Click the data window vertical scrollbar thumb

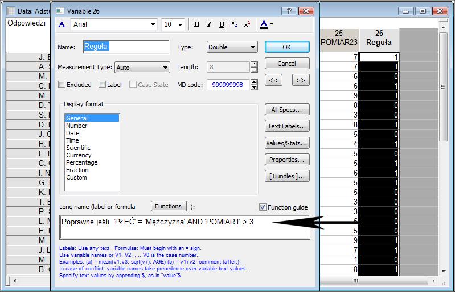tap(443, 87)
